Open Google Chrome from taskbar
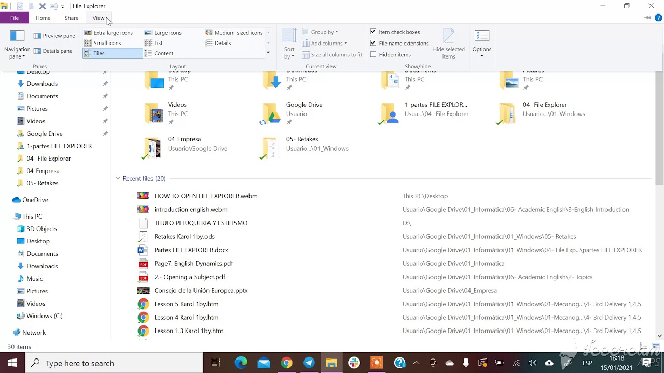Screen dimensions: 664x373 (286, 363)
